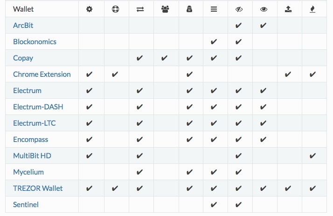Screen dimensions: 333x216
Task: Click the crossed-out eye icon header
Action: point(239,9)
